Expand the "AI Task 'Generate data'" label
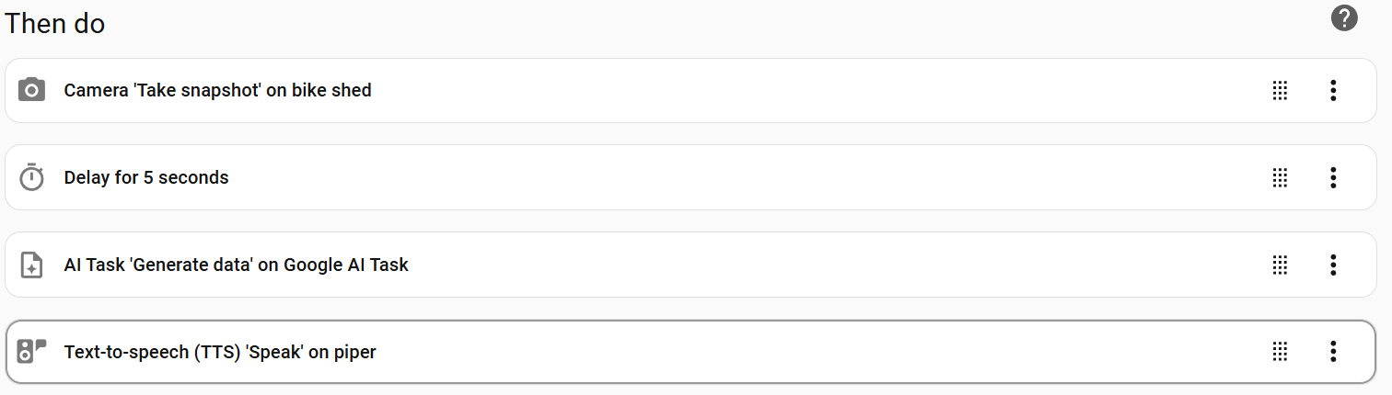 [236, 265]
